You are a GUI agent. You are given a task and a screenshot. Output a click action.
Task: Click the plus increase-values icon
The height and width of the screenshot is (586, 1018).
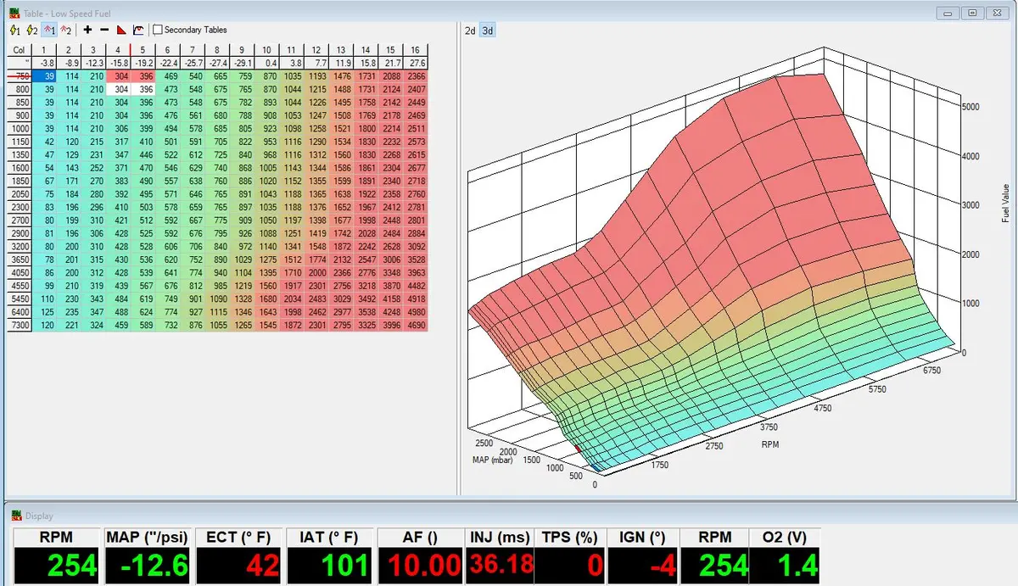87,30
